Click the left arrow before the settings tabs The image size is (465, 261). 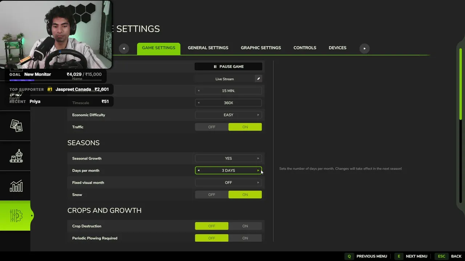pyautogui.click(x=124, y=48)
